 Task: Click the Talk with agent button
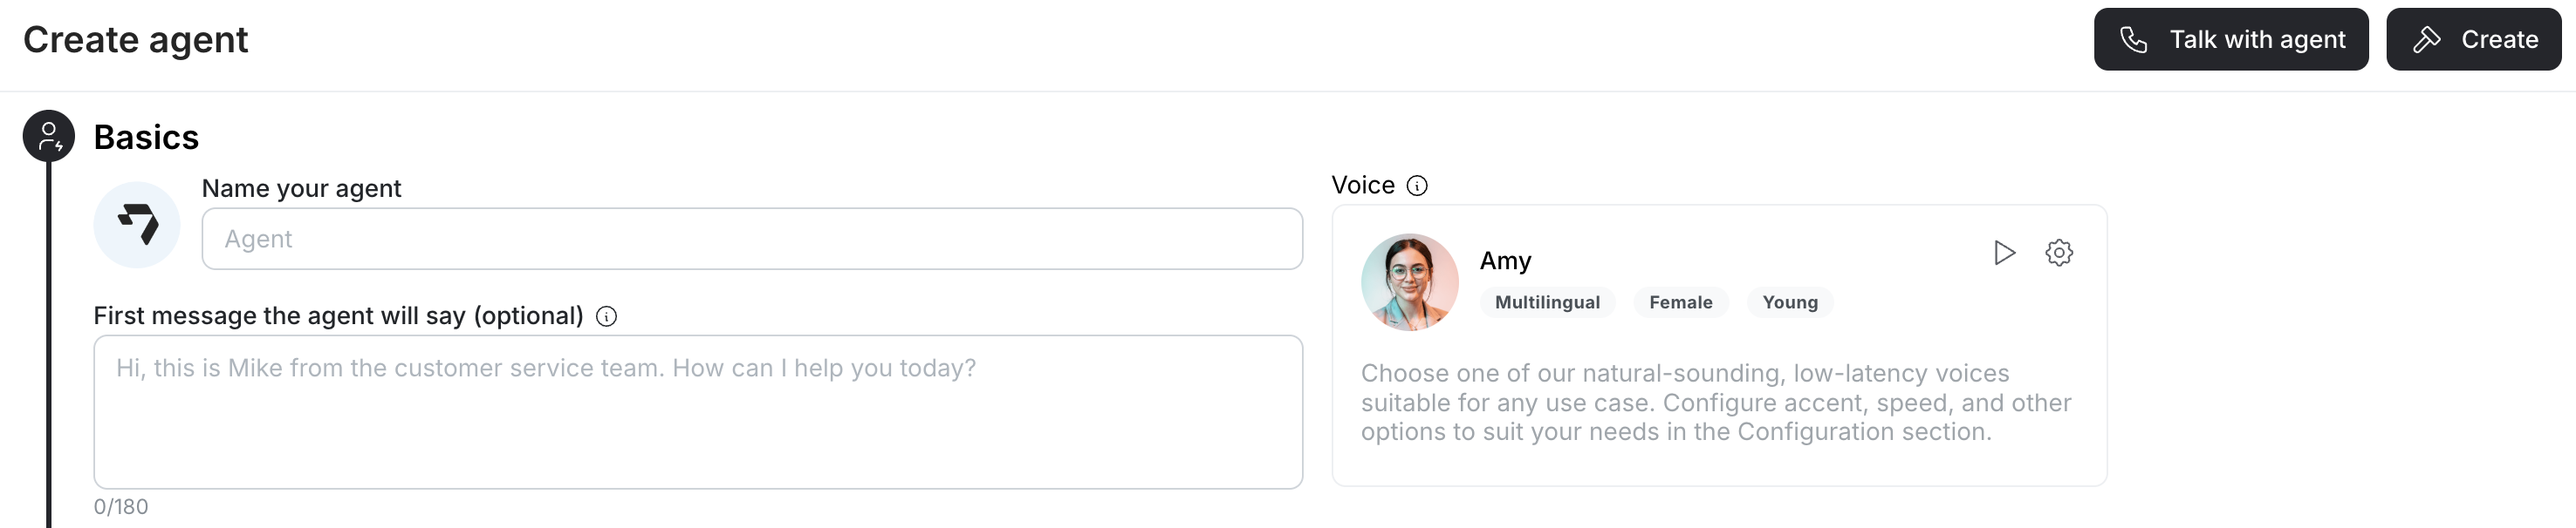point(2230,40)
